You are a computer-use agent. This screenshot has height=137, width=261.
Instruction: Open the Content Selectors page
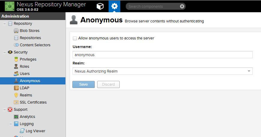(35, 45)
